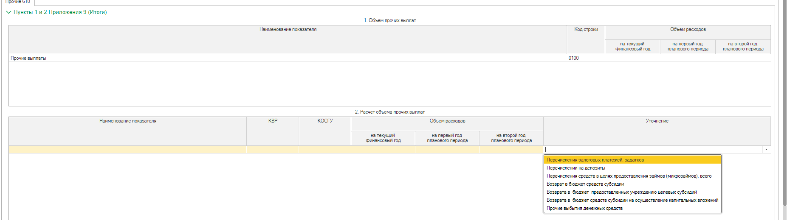The image size is (787, 220).
Task: Focus the Уточнение text input field
Action: (x=652, y=150)
